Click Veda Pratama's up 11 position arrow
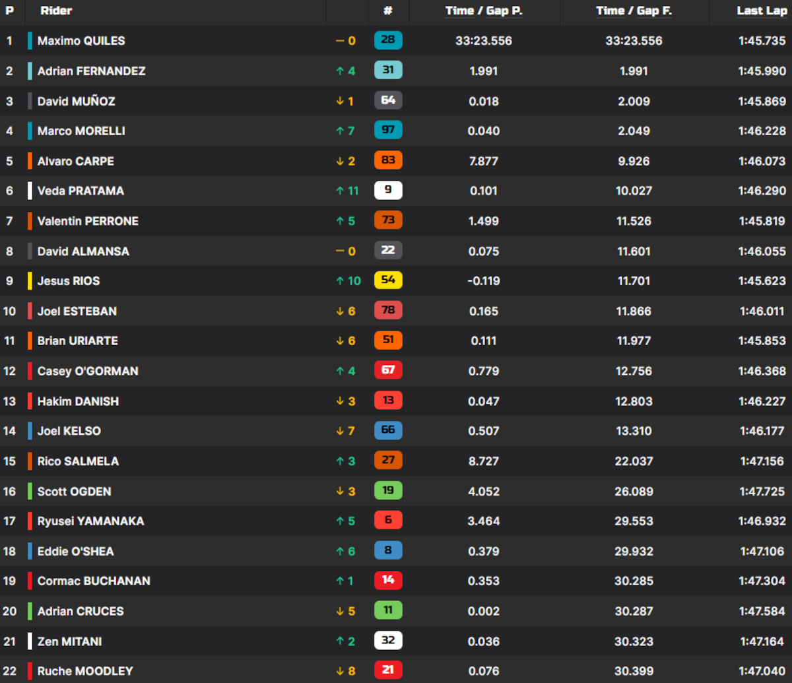This screenshot has width=792, height=683. coord(347,191)
